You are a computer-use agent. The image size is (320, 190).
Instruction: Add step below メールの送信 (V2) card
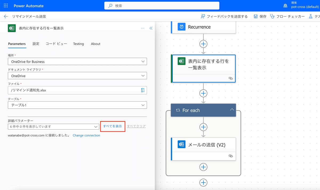click(203, 167)
